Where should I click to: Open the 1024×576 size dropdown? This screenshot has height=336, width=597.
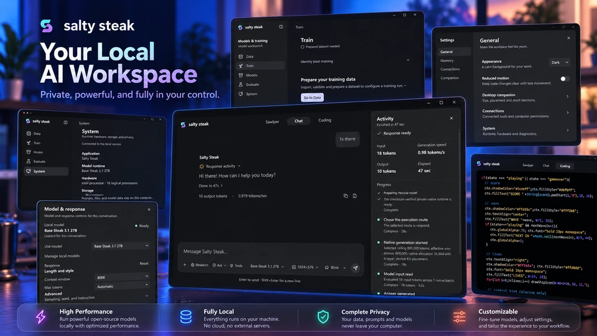click(x=305, y=267)
